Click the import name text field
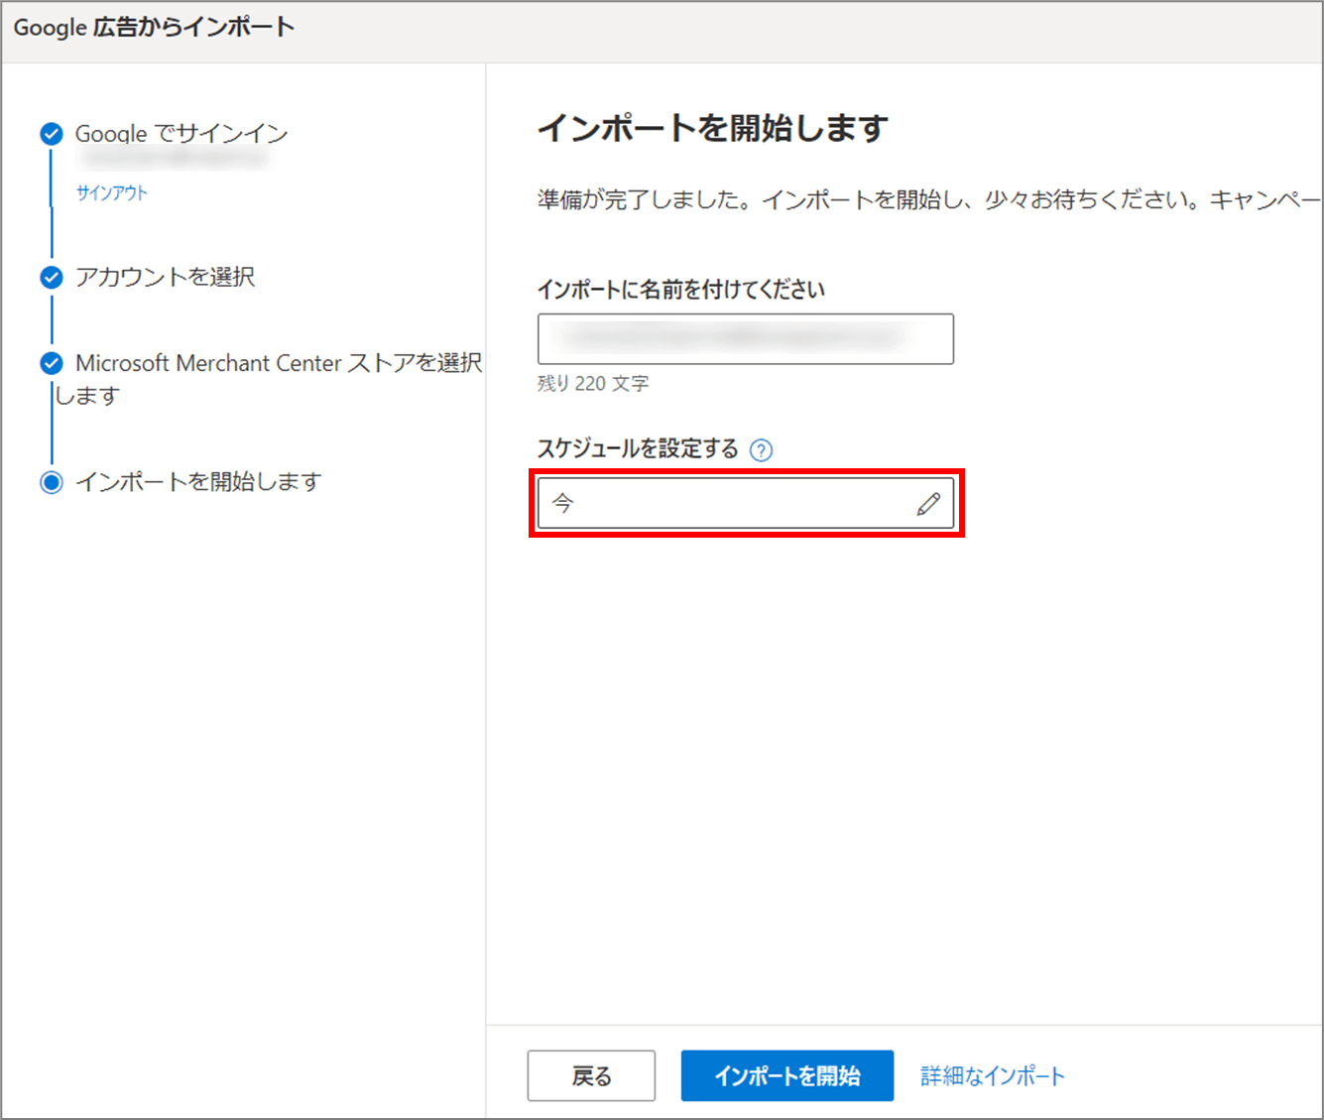 [x=745, y=339]
